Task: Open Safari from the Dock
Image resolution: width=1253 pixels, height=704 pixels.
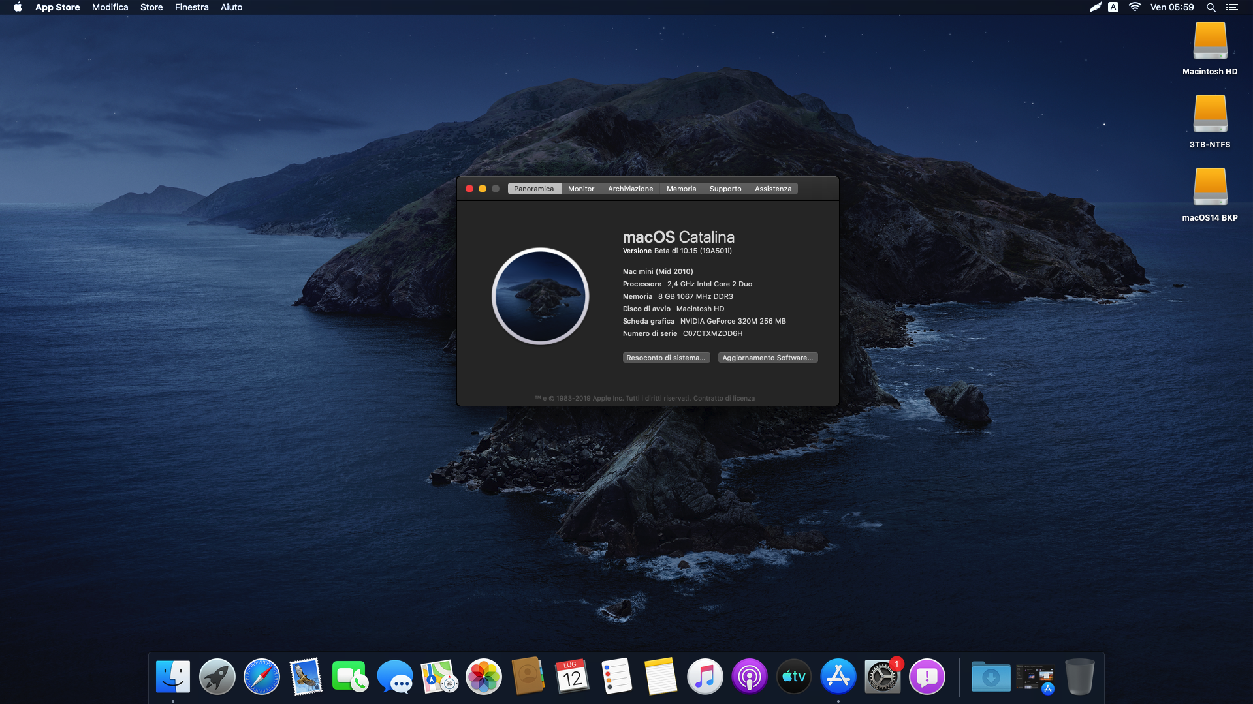Action: [261, 677]
